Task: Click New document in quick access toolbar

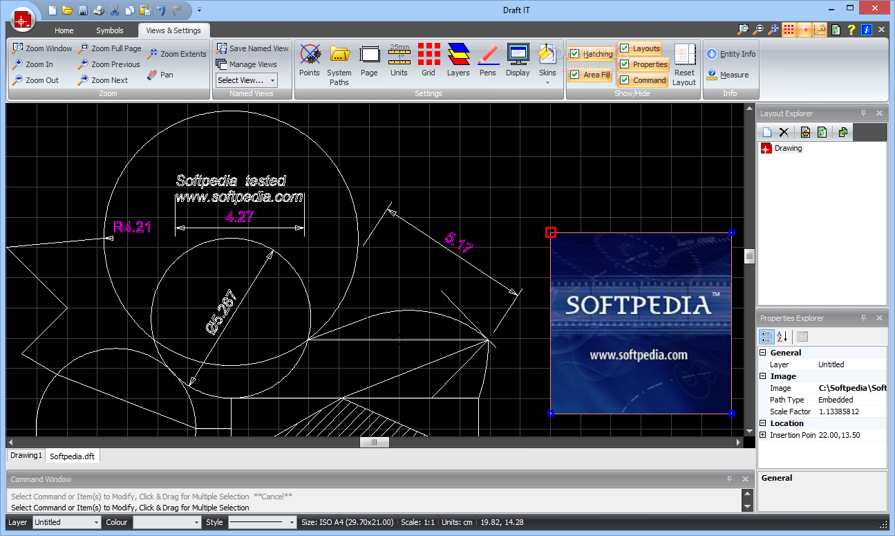Action: [x=52, y=10]
